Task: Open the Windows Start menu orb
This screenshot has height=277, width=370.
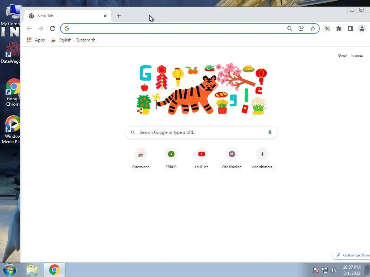Action: [10, 270]
